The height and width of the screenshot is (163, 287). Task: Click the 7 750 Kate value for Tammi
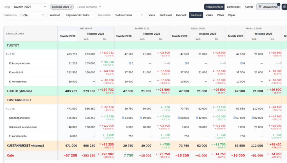click(x=128, y=155)
